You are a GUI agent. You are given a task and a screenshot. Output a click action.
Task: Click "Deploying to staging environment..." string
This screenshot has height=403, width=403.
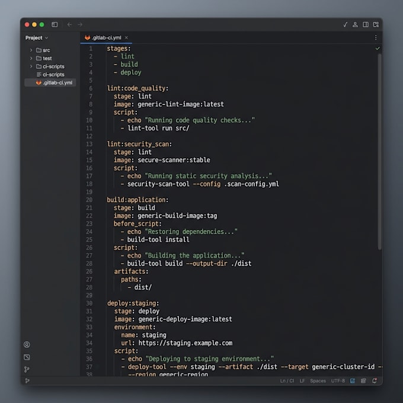tap(210, 359)
